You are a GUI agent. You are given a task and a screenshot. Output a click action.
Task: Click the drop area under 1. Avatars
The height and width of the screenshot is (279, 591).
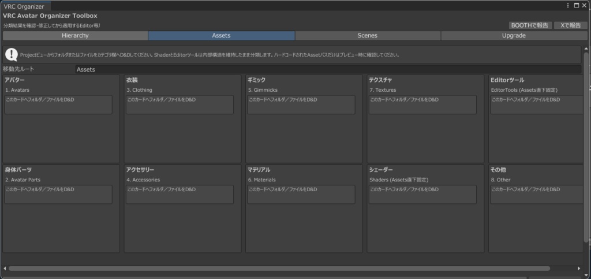[x=58, y=105]
